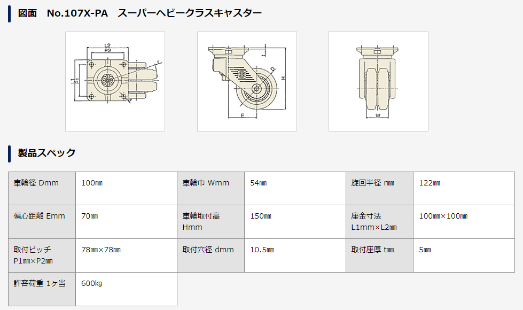This screenshot has height=310, width=523.
Task: Click the 122㎜ swivel radius value
Action: coord(430,183)
